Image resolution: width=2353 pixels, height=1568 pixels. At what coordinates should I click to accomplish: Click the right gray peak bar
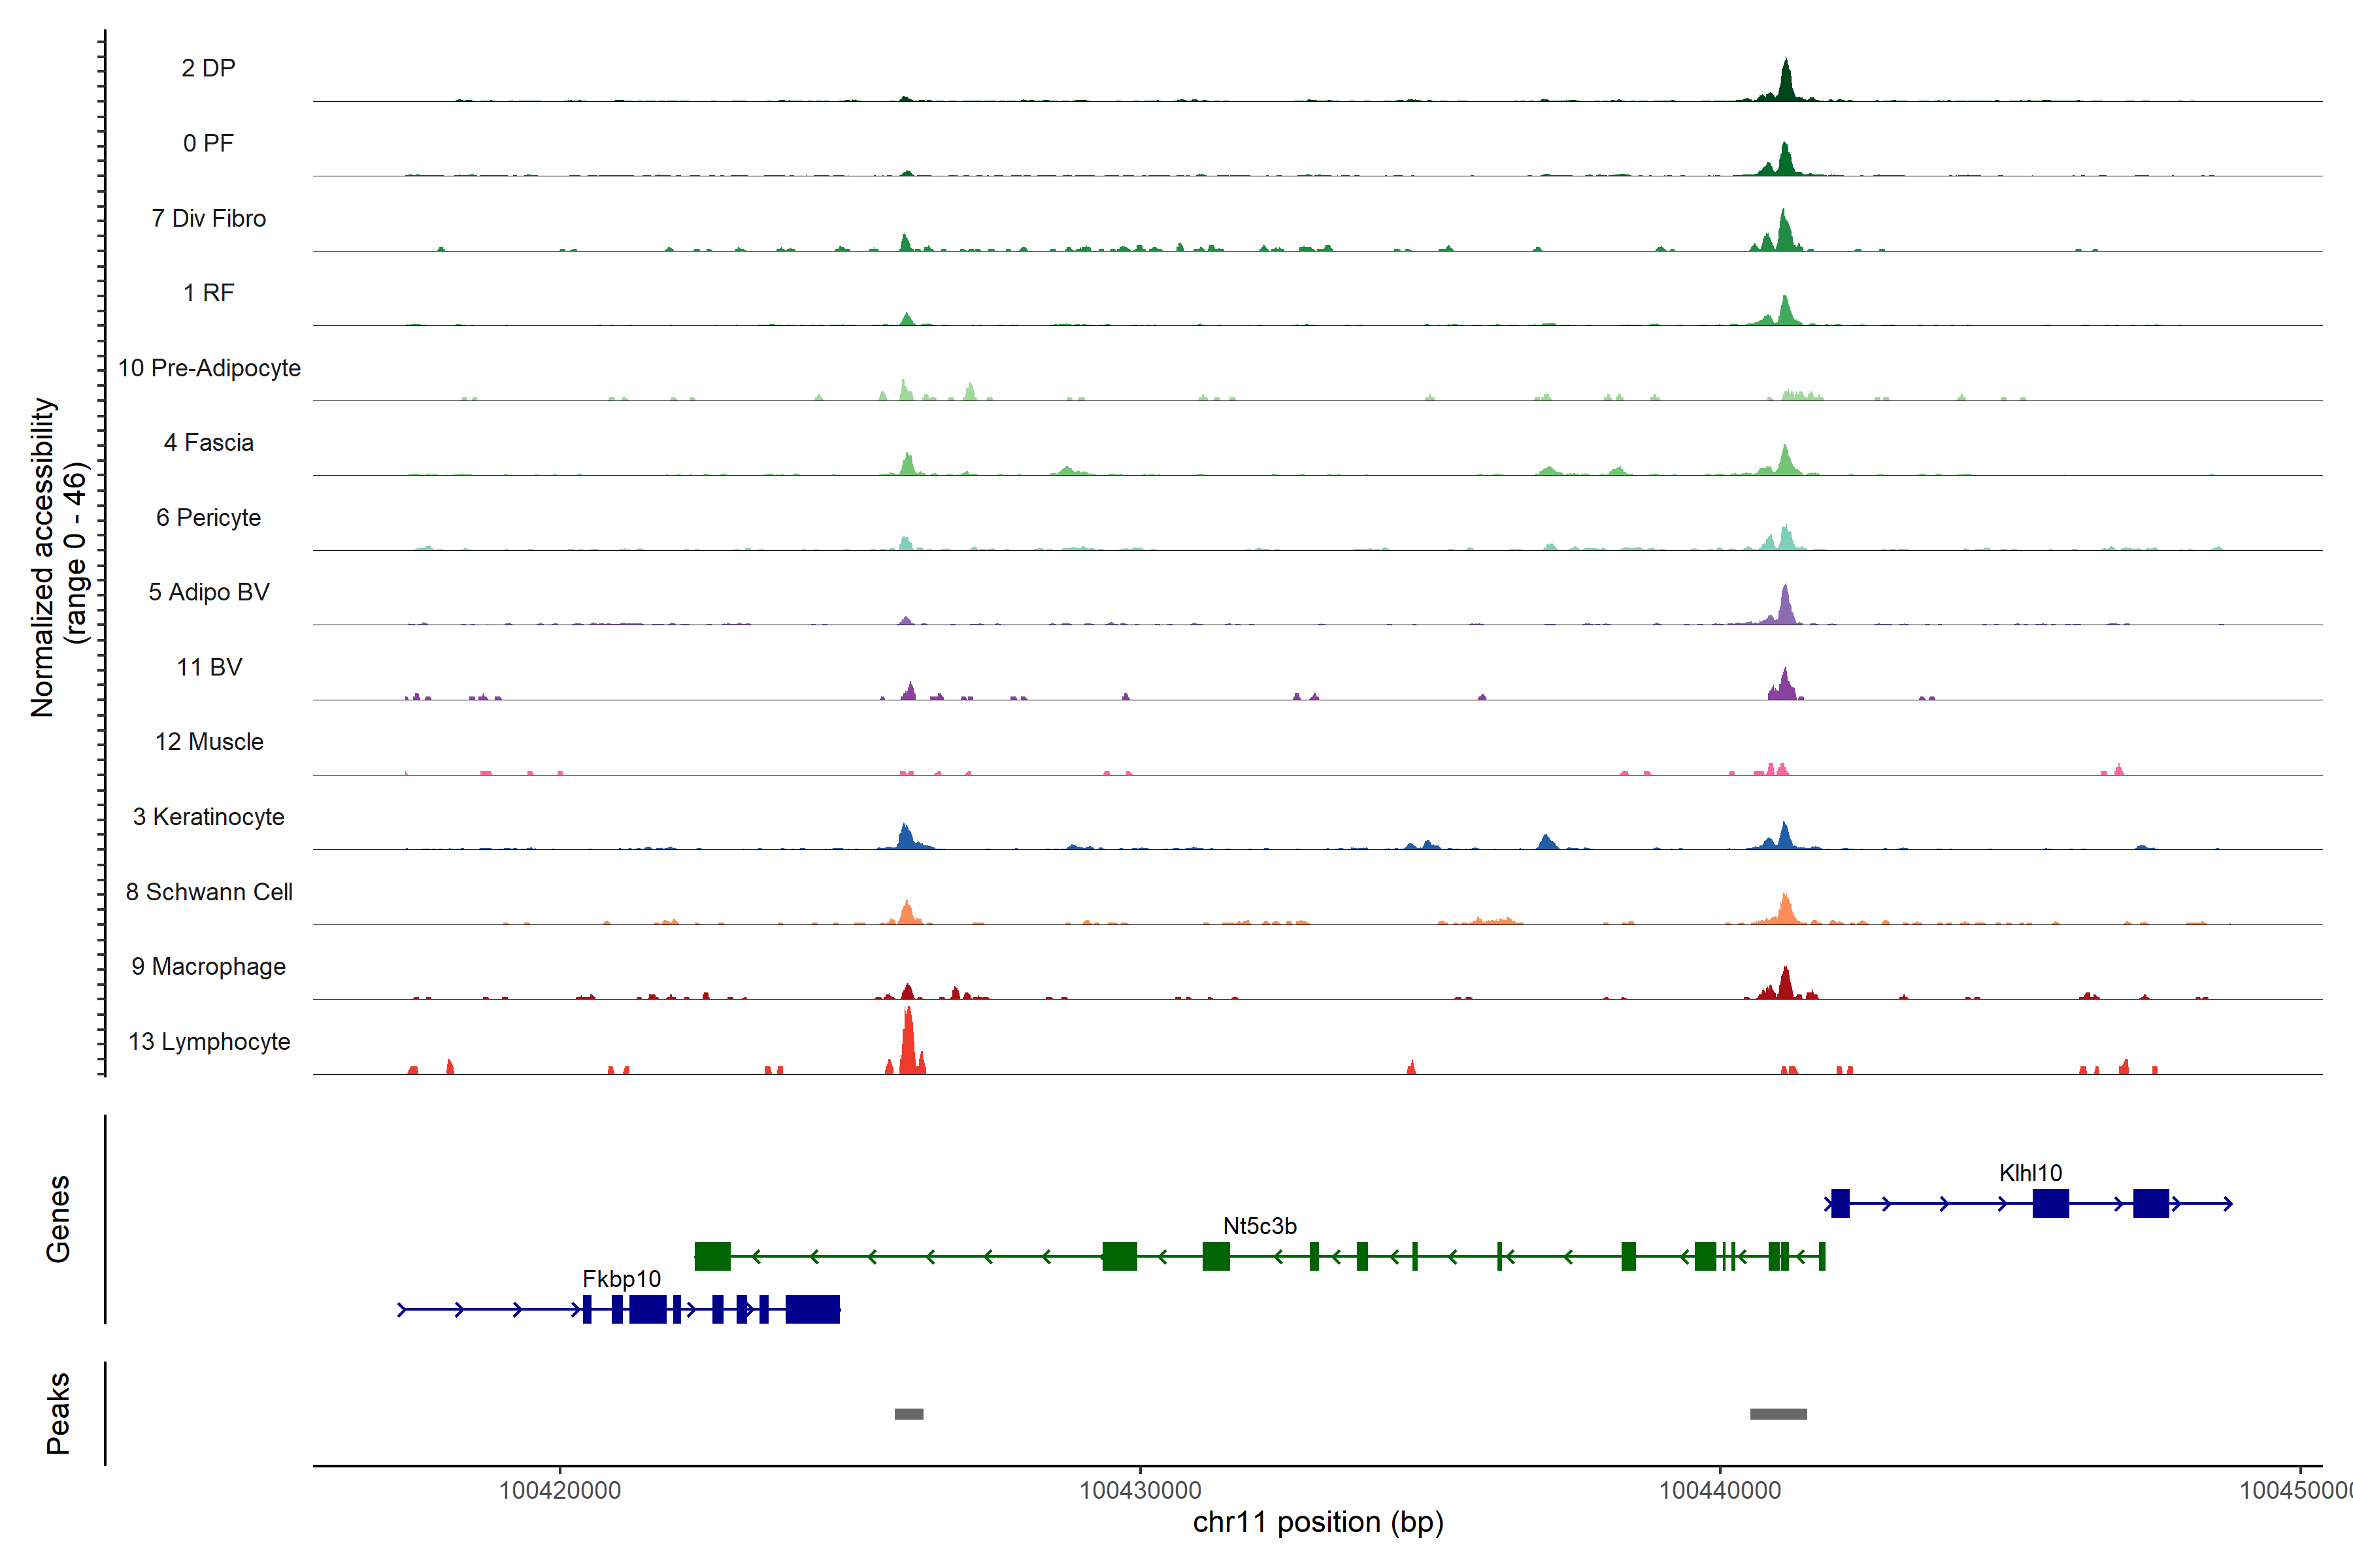click(x=1778, y=1414)
